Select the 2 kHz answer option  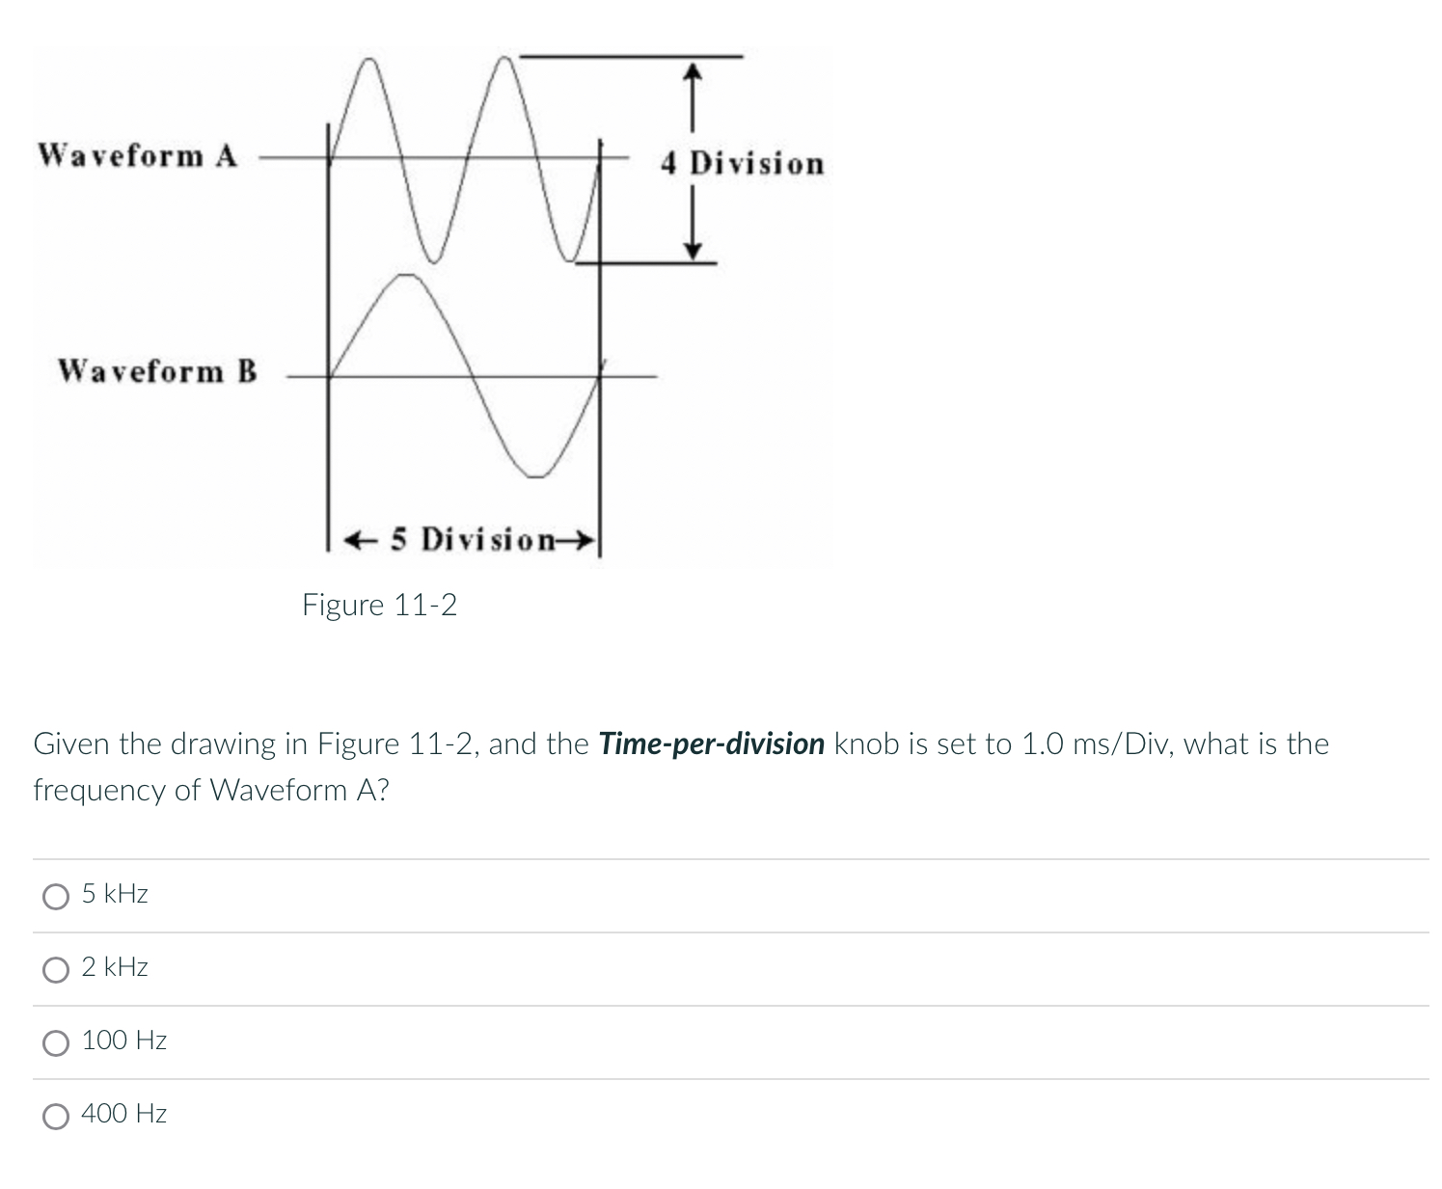point(57,968)
